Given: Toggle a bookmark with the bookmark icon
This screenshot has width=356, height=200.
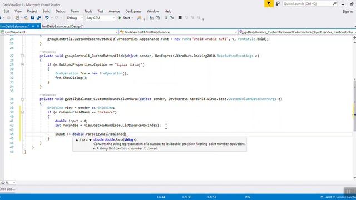Looking at the screenshot, I should [x=180, y=18].
